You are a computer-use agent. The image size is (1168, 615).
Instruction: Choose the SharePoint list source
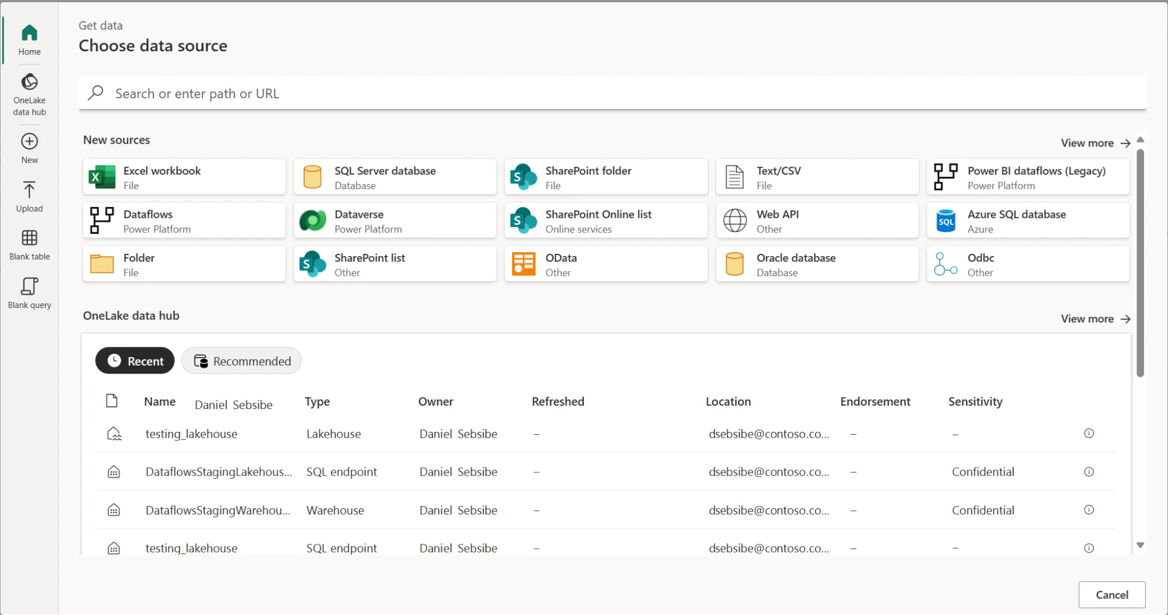tap(395, 264)
